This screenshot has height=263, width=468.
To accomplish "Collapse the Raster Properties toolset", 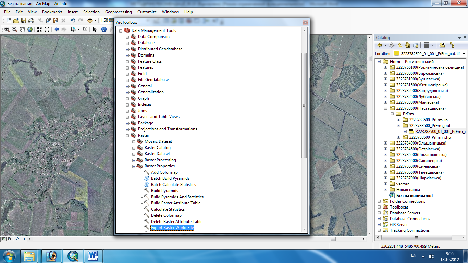I will tap(134, 166).
